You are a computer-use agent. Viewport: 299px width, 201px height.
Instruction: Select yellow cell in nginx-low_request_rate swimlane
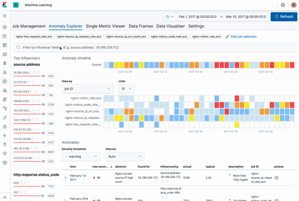point(237,125)
